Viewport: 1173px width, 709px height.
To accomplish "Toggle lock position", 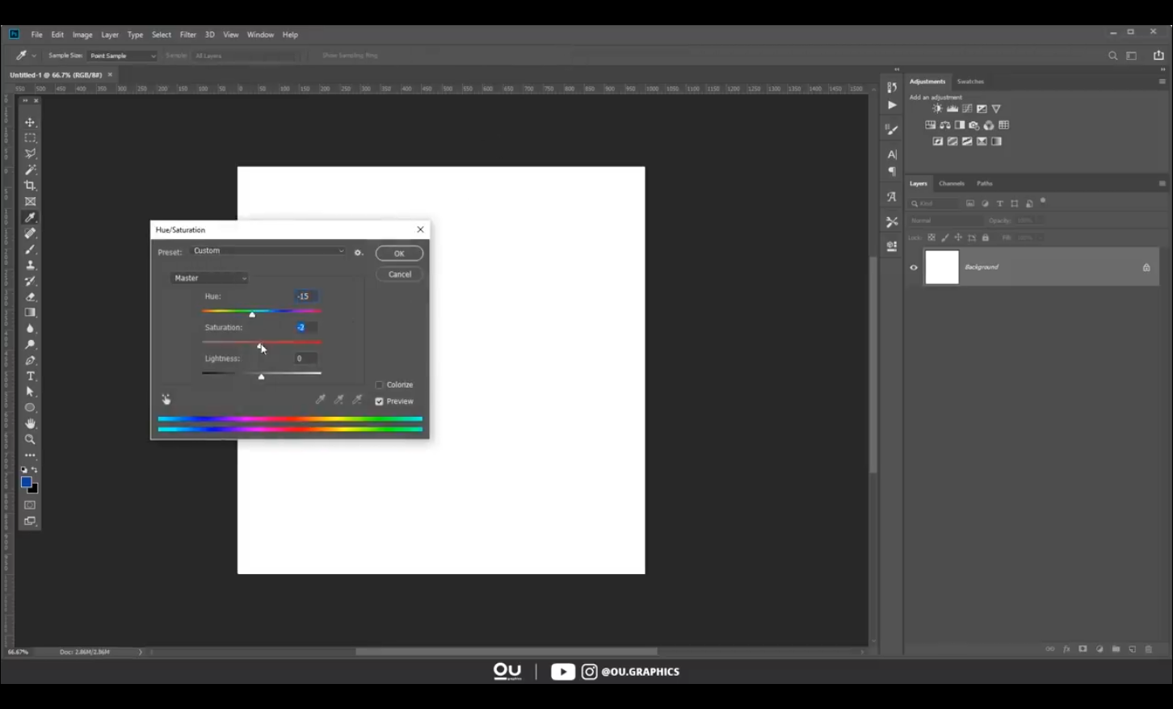I will click(958, 237).
